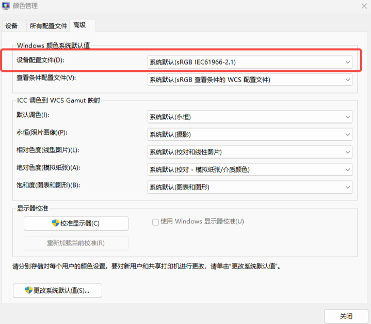Viewport: 371px width, 324px height.
Task: Click the shield icon on Change system defaults button
Action: [x=29, y=290]
